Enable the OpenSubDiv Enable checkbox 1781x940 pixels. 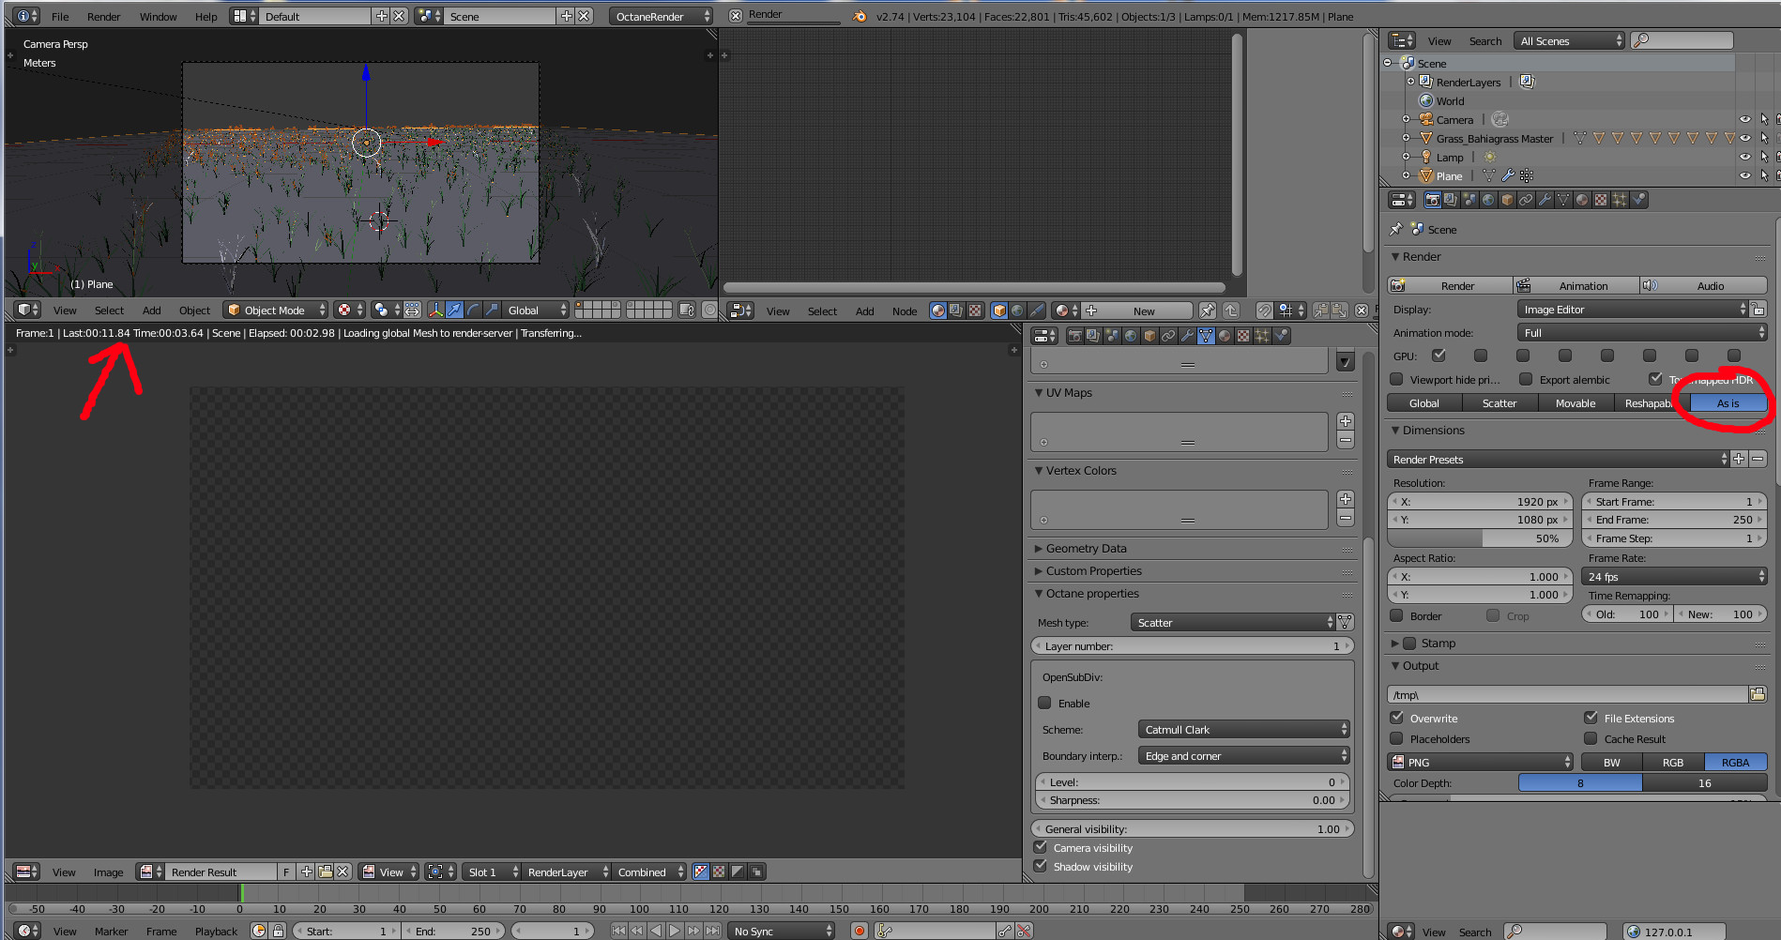click(1044, 703)
